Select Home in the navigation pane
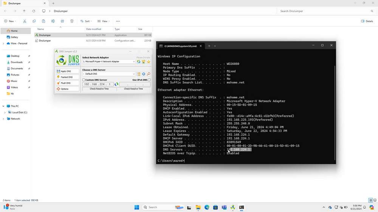Image resolution: width=378 pixels, height=212 pixels. pyautogui.click(x=15, y=31)
